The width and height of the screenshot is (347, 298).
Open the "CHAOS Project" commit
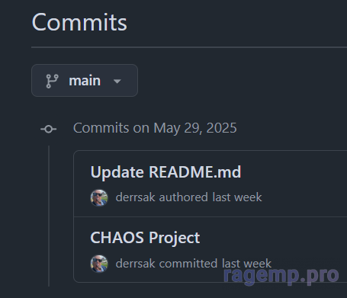click(145, 238)
